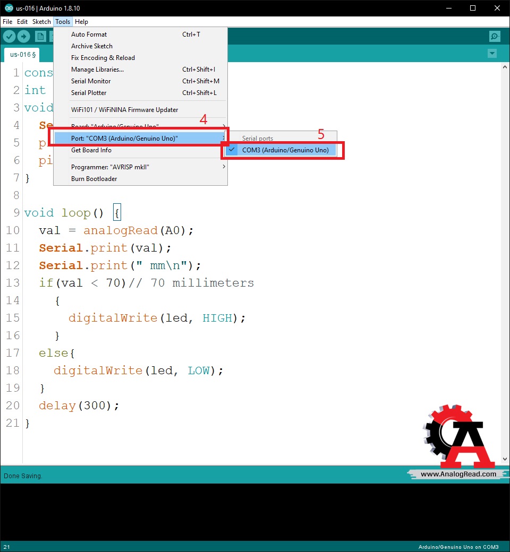This screenshot has width=510, height=552.
Task: Open Serial Monitor from Tools menu
Action: point(140,81)
